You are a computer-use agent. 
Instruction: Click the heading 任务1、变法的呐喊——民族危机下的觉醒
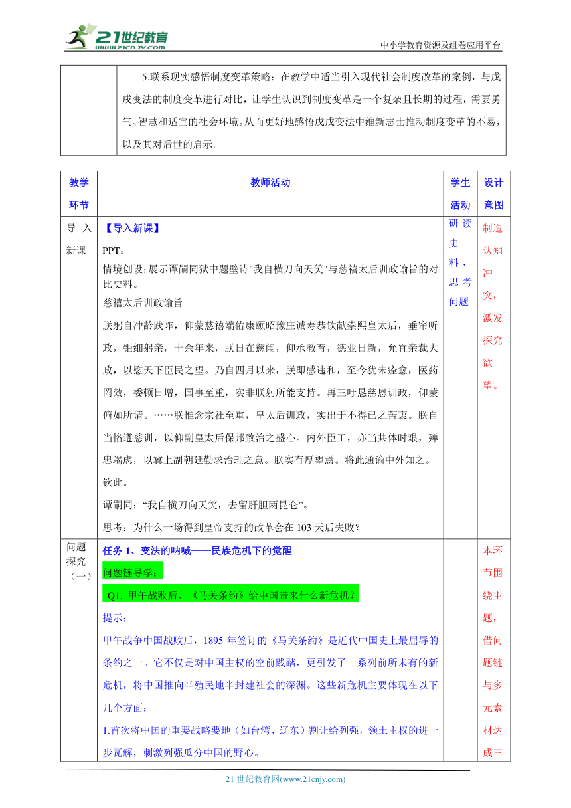pos(197,550)
